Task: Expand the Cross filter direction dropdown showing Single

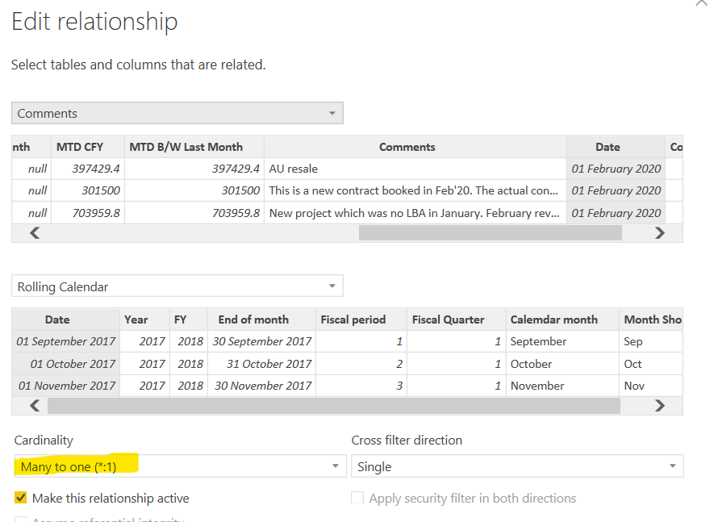Action: click(517, 466)
